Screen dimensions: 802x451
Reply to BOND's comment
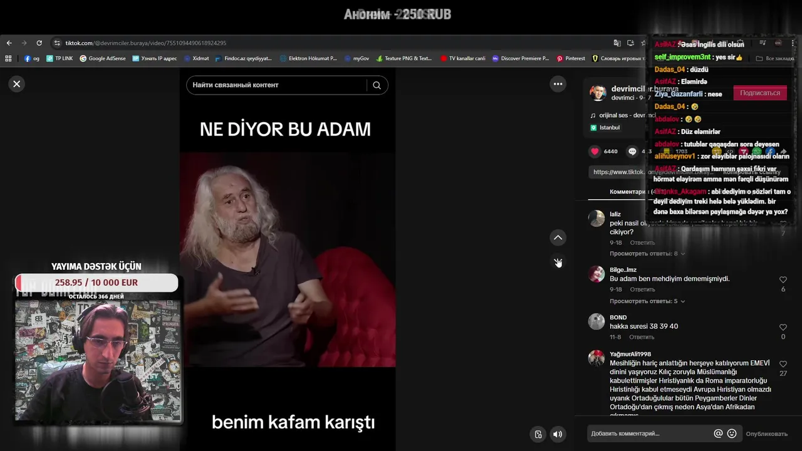(x=642, y=337)
